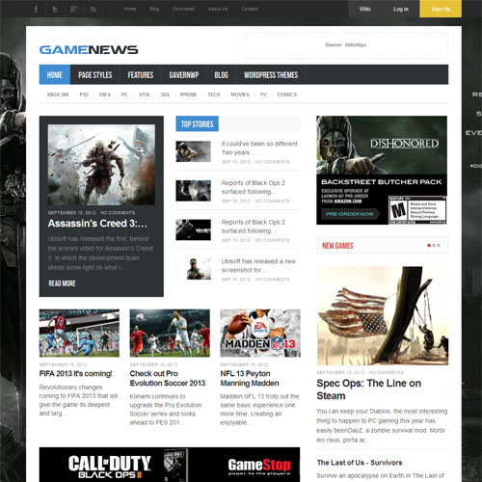The width and height of the screenshot is (482, 482).
Task: Open 'Spec Ops: The Line on Steam'
Action: [x=368, y=389]
